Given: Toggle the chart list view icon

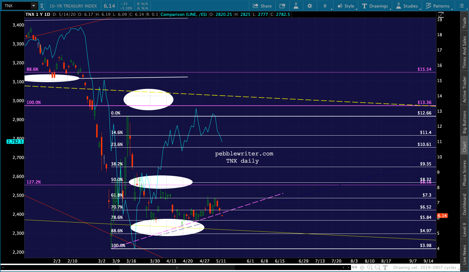Looking at the screenshot, I should pos(462,6).
